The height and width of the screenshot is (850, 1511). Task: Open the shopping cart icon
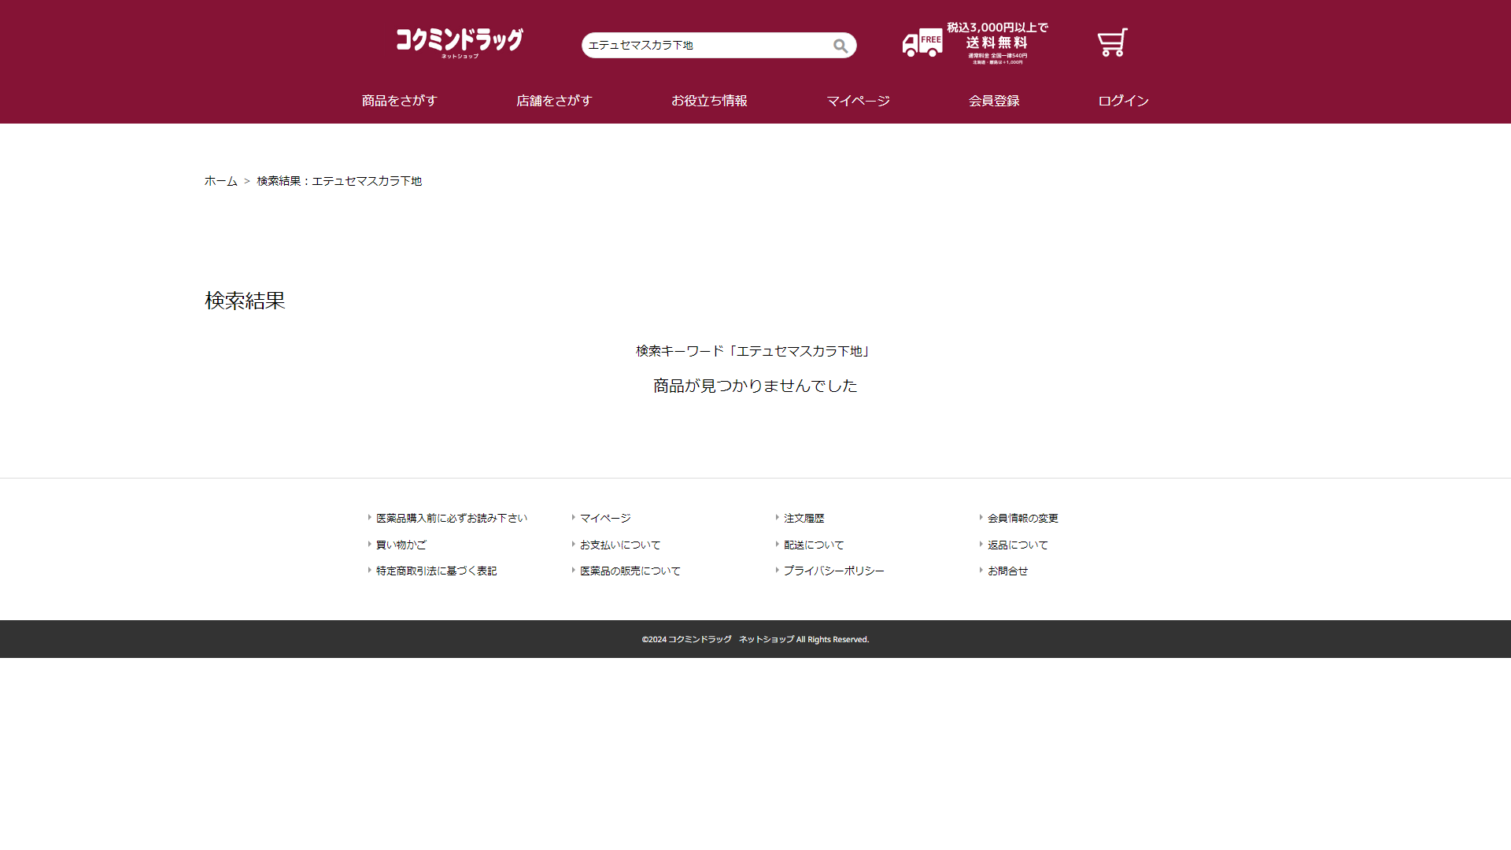(1112, 42)
